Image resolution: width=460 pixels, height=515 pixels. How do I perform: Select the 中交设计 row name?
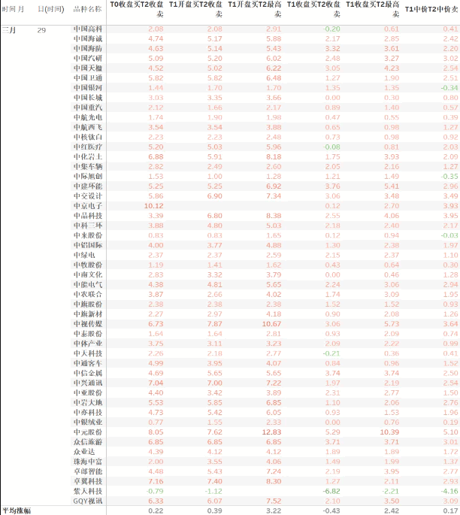coord(88,196)
